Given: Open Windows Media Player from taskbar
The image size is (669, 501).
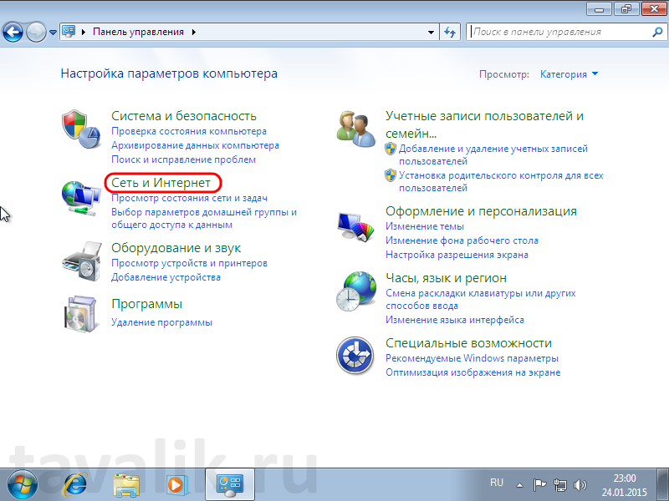Looking at the screenshot, I should [176, 485].
